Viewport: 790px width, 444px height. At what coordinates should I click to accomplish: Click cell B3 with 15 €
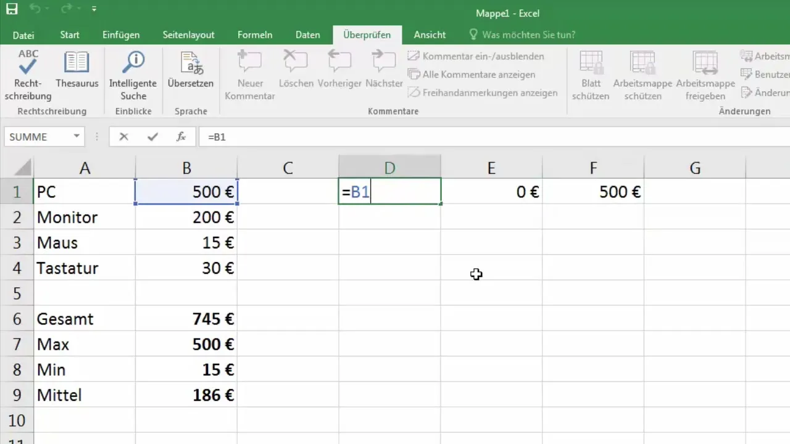point(186,242)
